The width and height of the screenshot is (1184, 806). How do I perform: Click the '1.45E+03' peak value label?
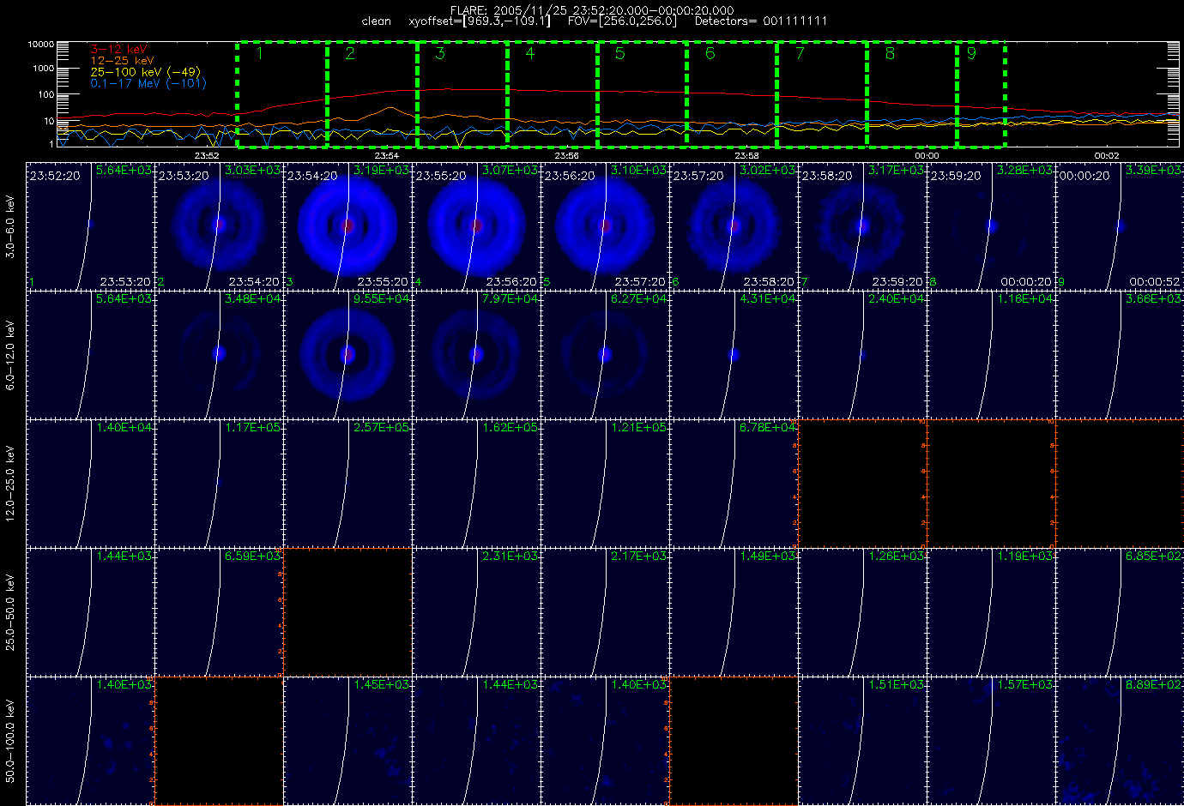[x=381, y=685]
